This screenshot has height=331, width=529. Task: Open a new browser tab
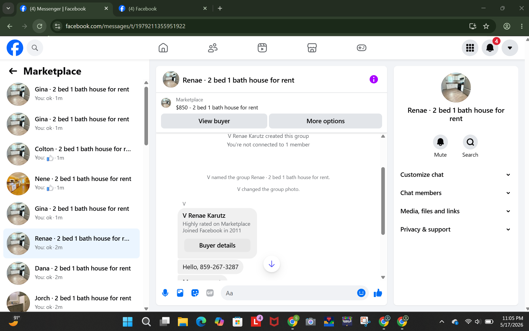pos(220,9)
